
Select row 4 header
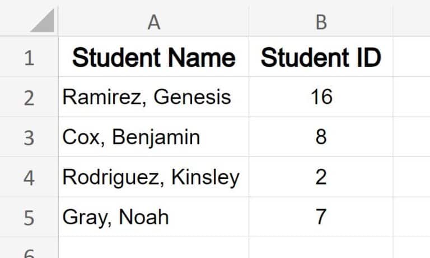pyautogui.click(x=29, y=177)
